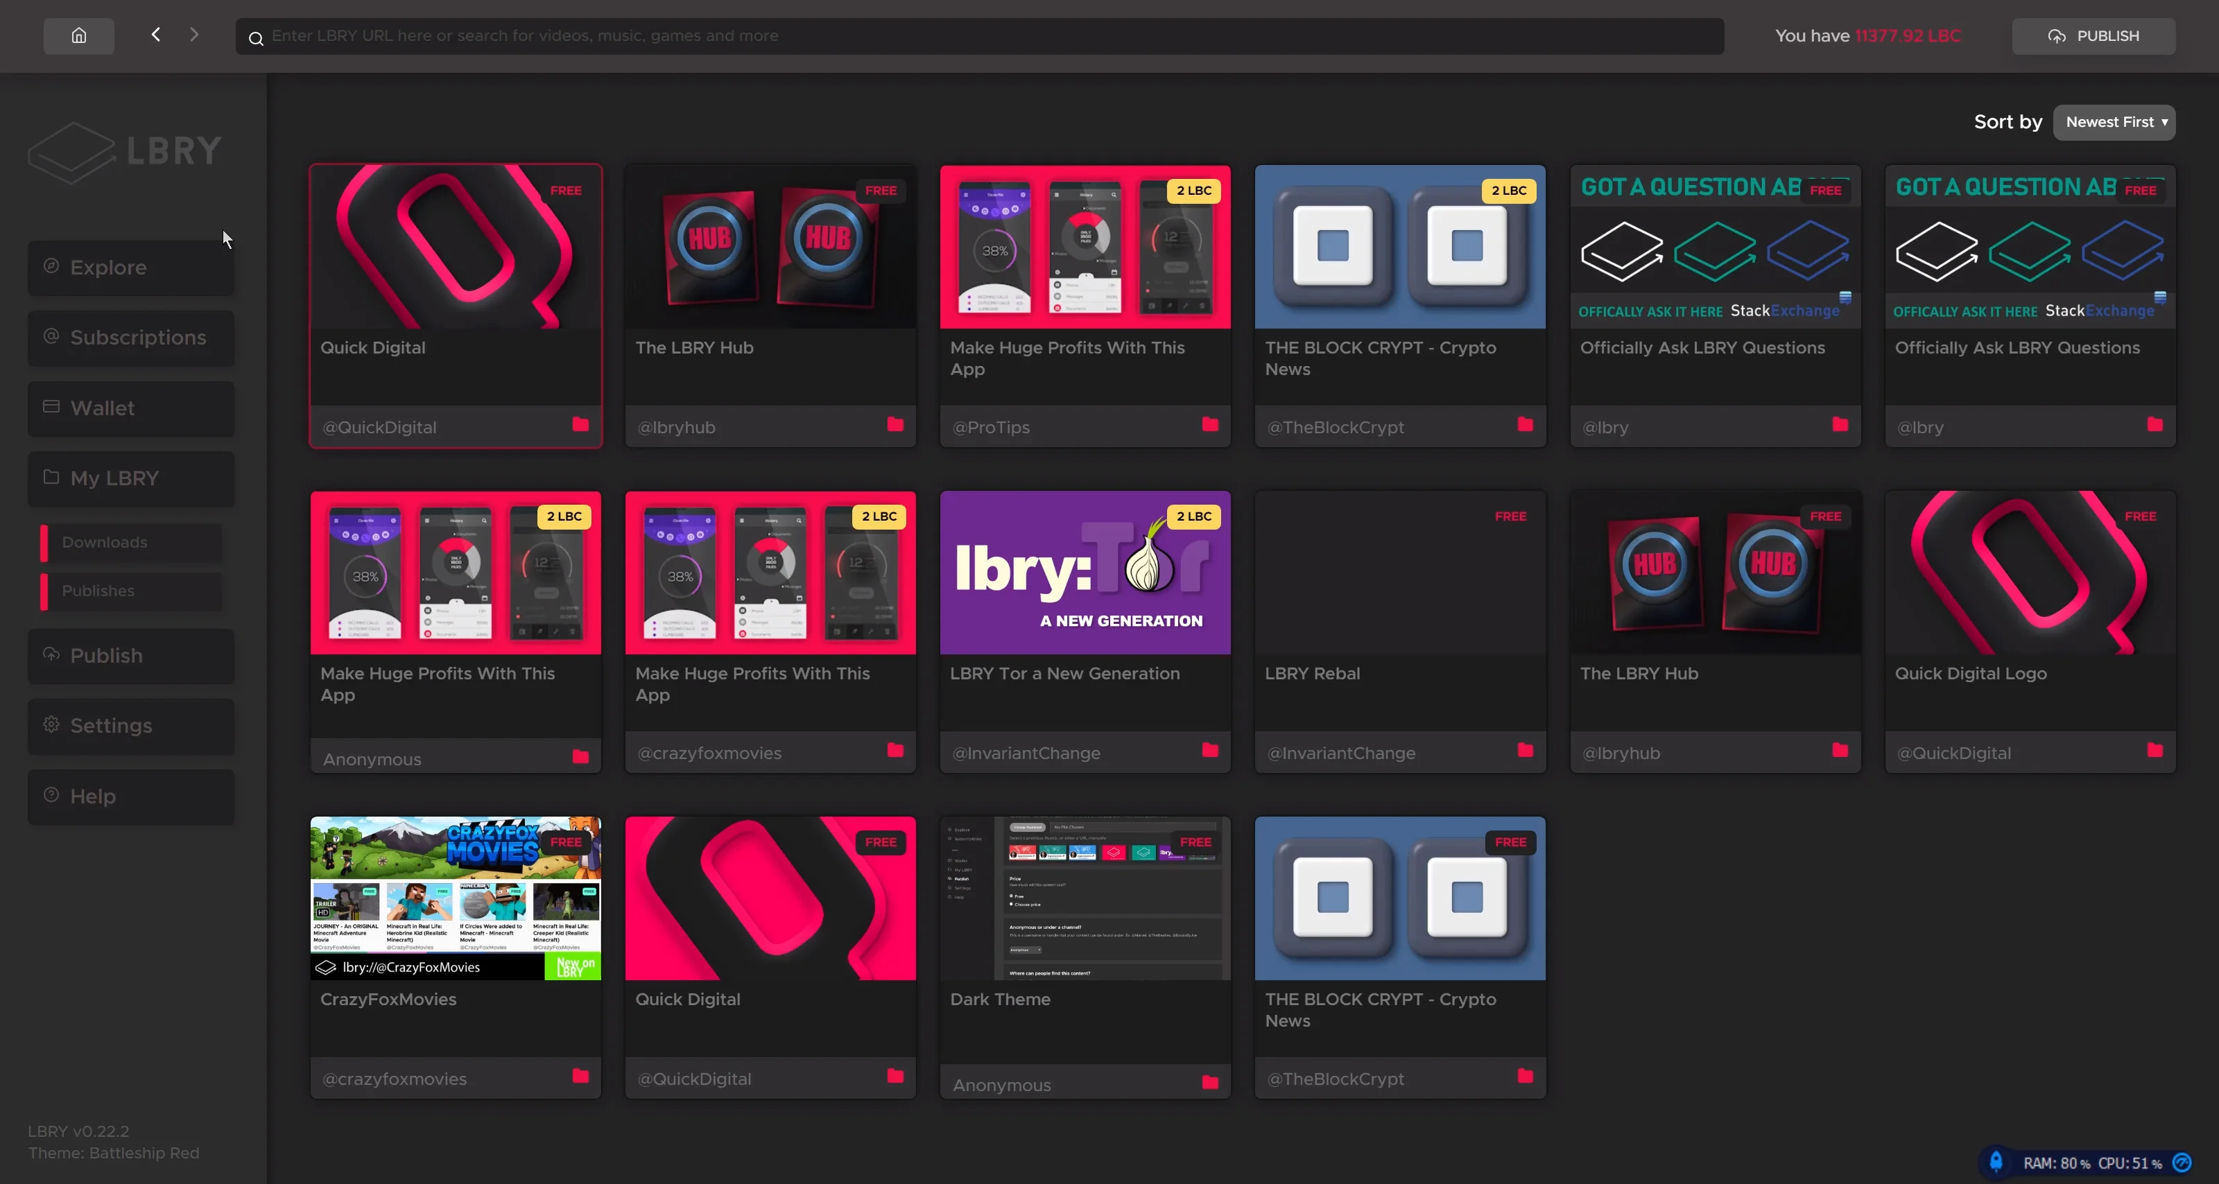
Task: Click the PUBLISH button in the header
Action: coord(2093,36)
